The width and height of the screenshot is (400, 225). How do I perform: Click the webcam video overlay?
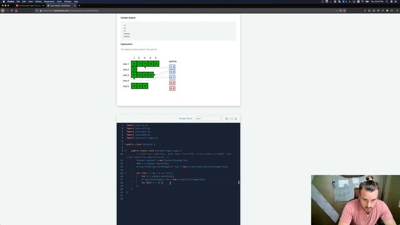[356, 200]
